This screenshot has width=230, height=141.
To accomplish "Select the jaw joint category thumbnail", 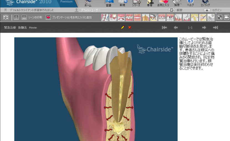I will [195, 17].
